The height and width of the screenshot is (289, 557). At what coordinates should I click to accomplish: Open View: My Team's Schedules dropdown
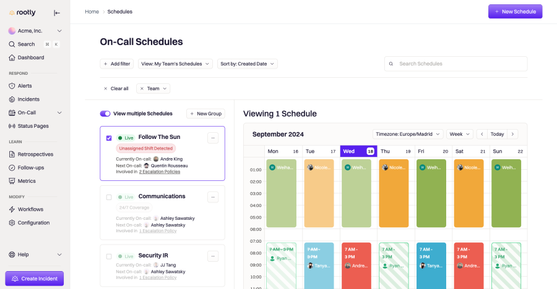click(x=175, y=64)
